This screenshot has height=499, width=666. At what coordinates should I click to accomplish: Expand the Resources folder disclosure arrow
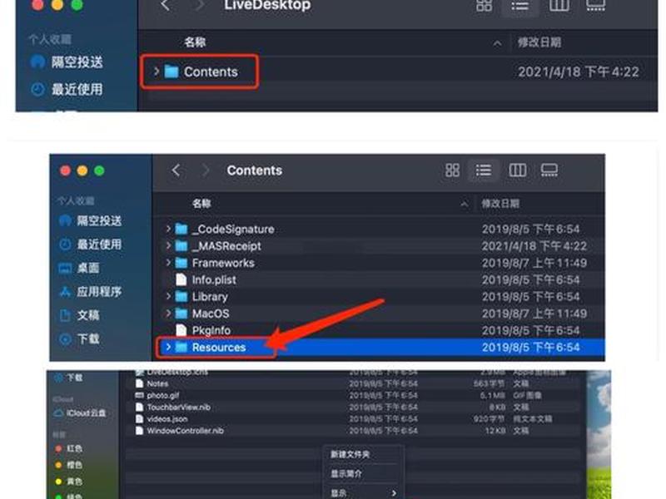pyautogui.click(x=168, y=347)
